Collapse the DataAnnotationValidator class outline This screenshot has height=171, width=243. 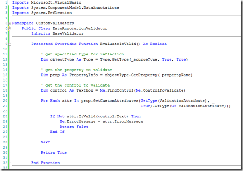(x=10, y=29)
